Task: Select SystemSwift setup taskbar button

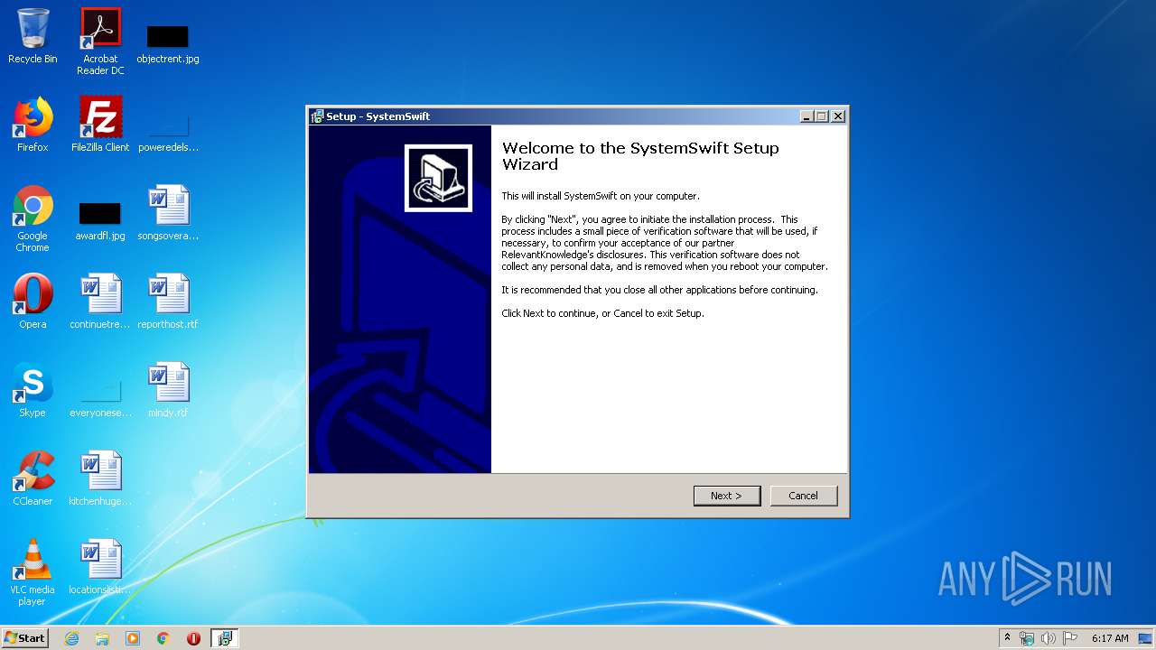Action: click(225, 638)
